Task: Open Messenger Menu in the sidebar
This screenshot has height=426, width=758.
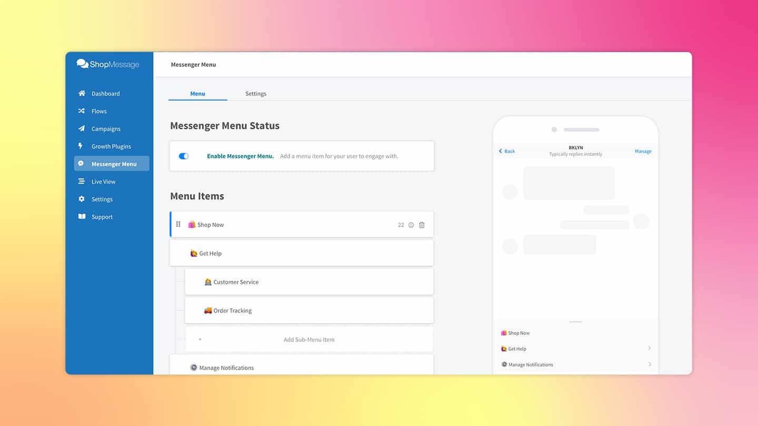Action: [111, 164]
